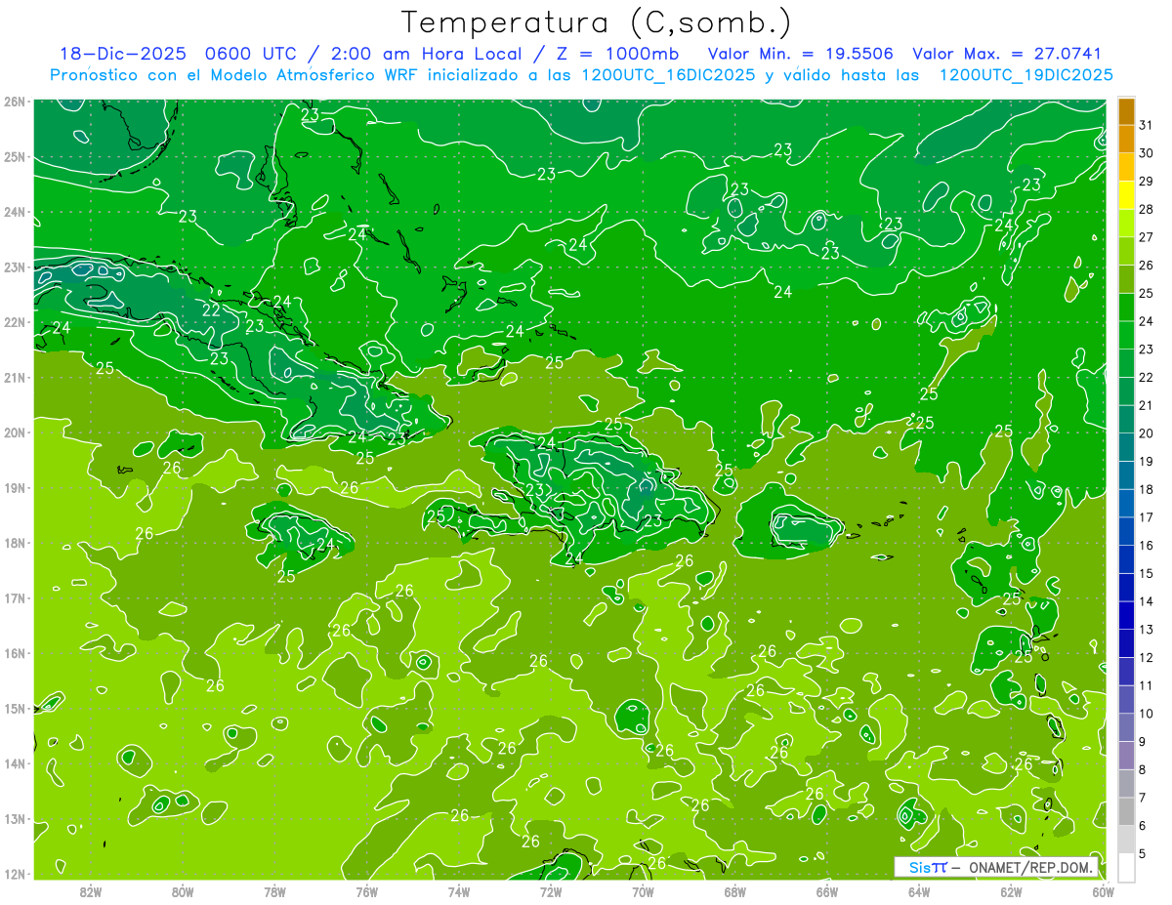Click the '78W' longitude axis label

coord(274,891)
